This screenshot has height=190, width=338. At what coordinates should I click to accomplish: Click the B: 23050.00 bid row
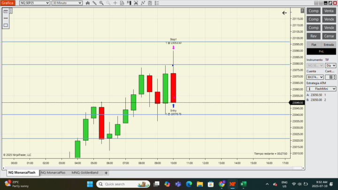[316, 100]
